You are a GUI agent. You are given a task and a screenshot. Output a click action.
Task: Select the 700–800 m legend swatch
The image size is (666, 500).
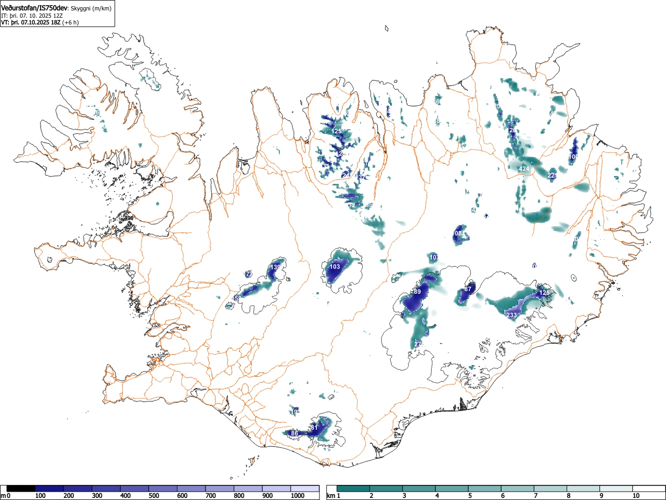tap(220, 489)
